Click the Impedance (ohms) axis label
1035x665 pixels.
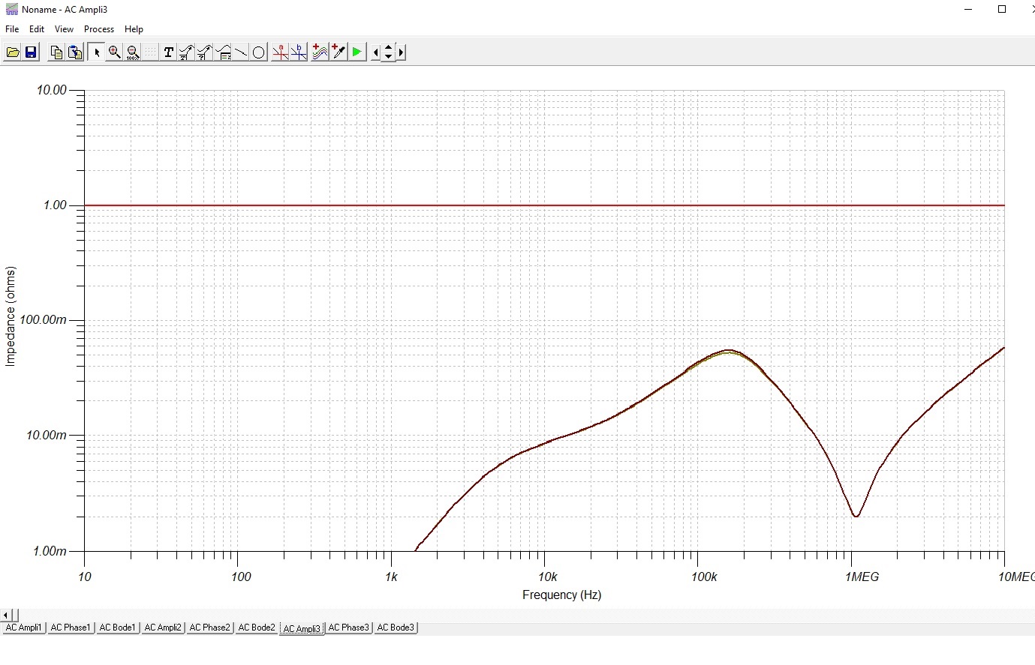11,316
